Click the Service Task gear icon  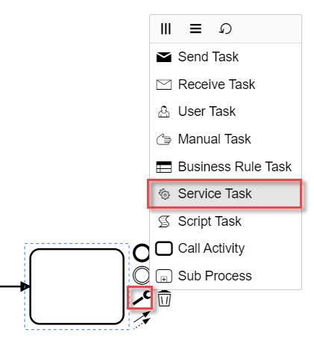[x=164, y=194]
